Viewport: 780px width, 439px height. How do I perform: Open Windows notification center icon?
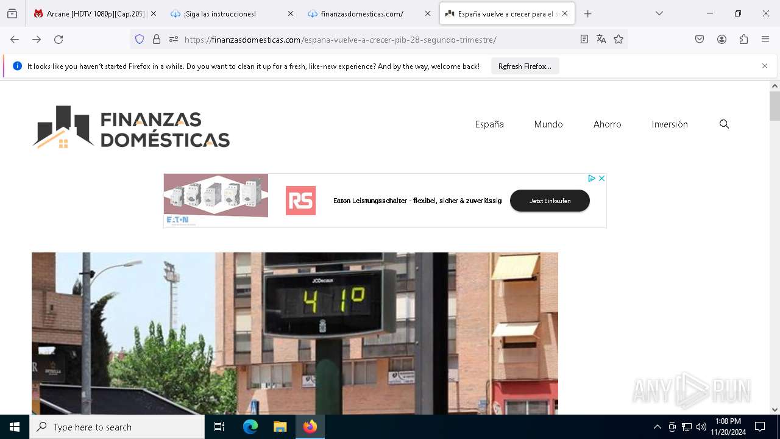click(x=760, y=427)
